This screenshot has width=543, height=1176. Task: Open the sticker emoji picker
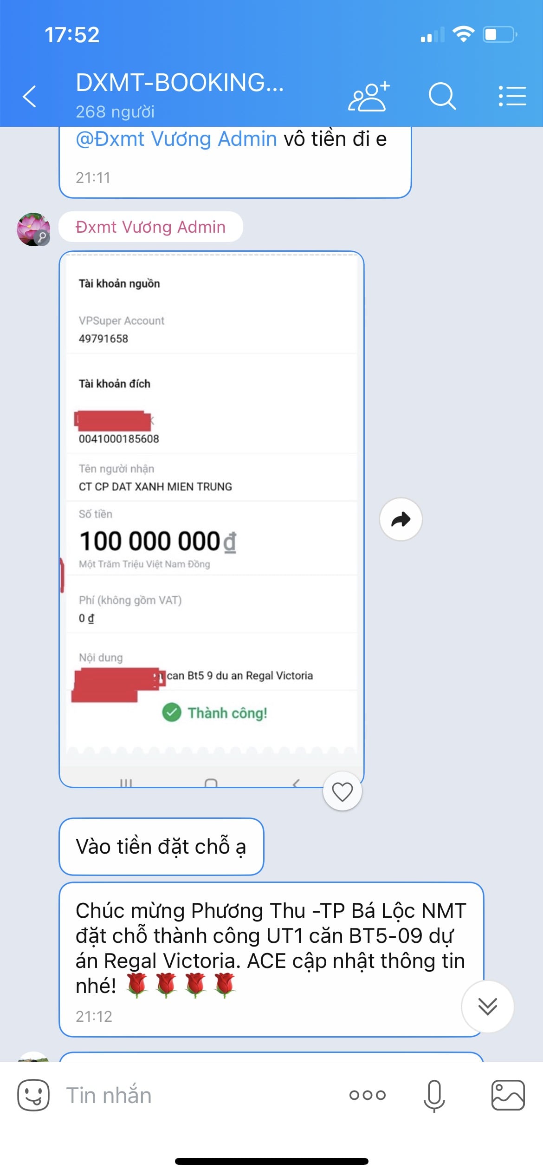pos(33,1095)
